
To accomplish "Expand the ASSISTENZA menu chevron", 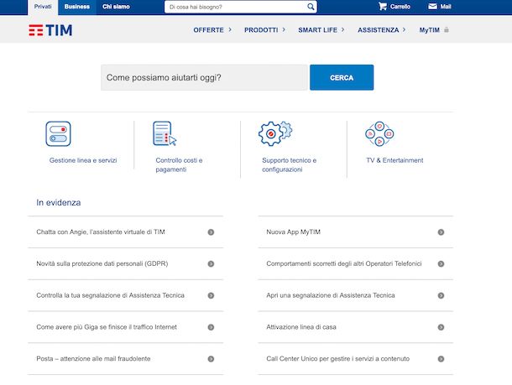I will (404, 29).
